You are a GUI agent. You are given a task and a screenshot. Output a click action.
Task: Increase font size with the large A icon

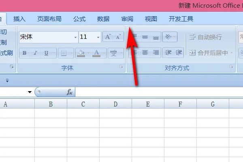tap(108, 37)
